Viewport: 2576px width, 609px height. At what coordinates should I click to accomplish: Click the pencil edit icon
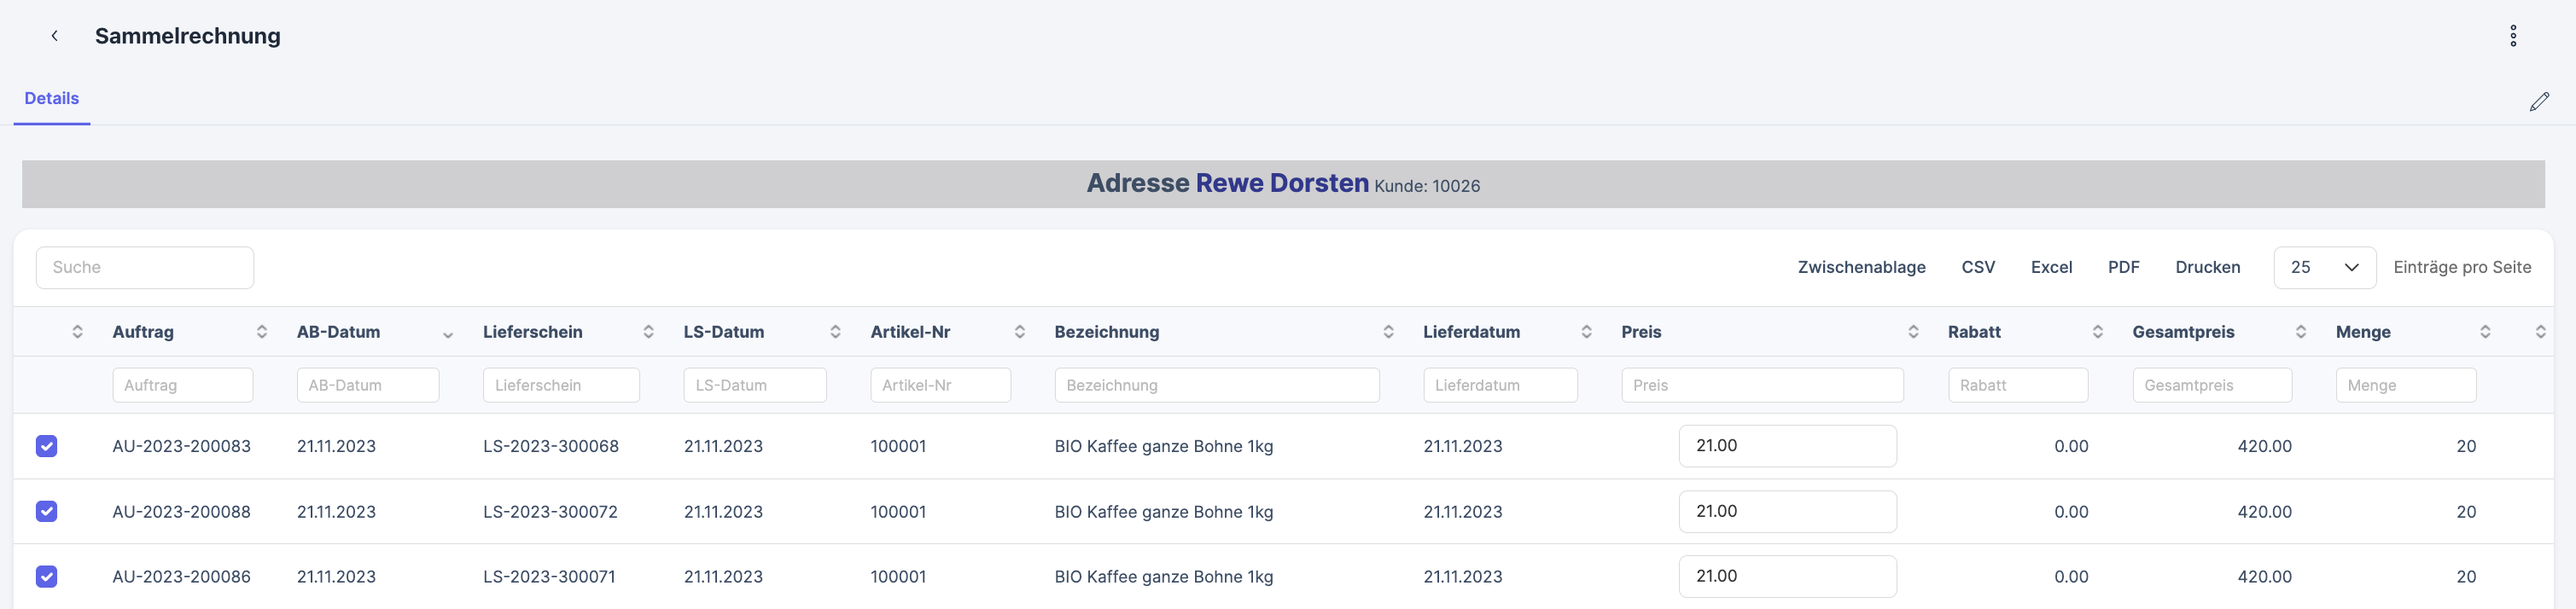click(x=2538, y=102)
